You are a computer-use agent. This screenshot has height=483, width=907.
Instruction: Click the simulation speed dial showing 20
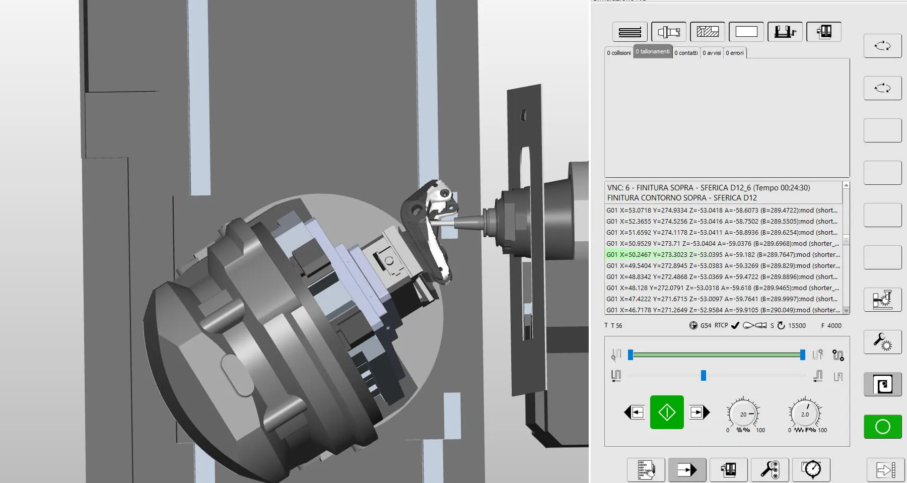click(x=743, y=415)
